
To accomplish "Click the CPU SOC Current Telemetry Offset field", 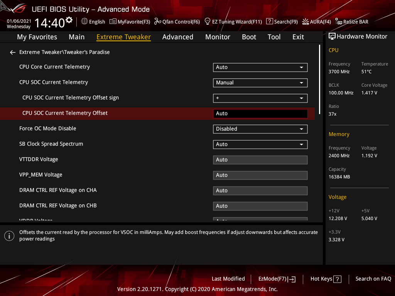I will click(260, 114).
